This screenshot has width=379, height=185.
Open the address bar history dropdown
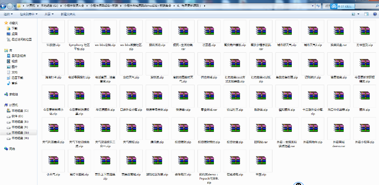coord(312,6)
